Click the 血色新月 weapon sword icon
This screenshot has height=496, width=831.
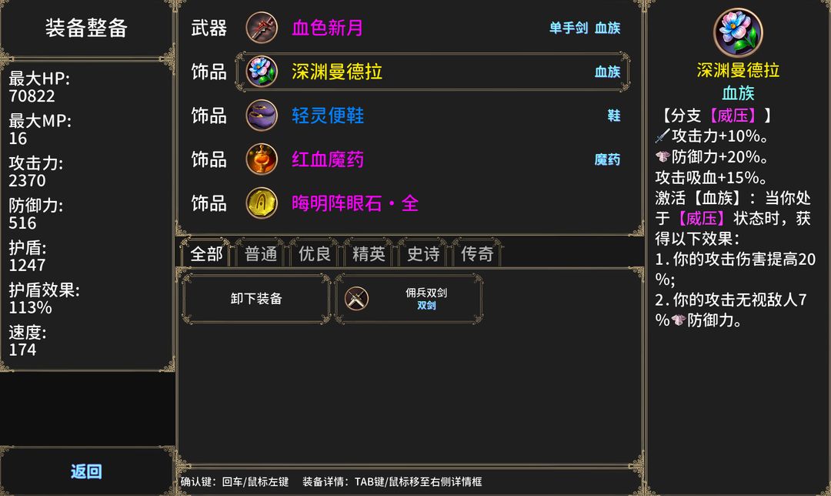[x=262, y=28]
